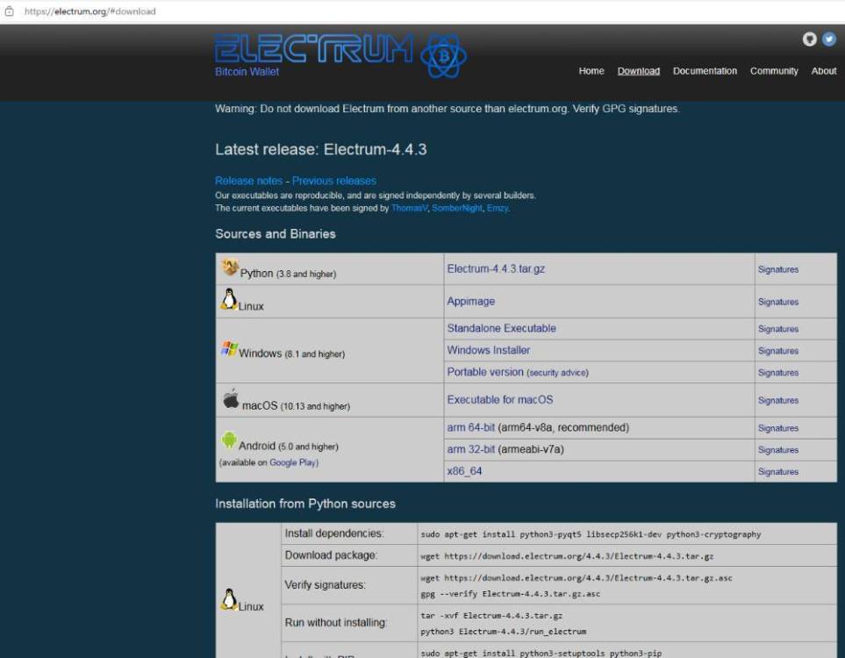Open the Community menu item

774,70
